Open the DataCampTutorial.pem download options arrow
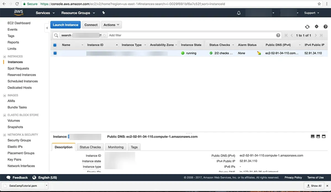Viewport: 331px width, 192px height. (x=47, y=185)
